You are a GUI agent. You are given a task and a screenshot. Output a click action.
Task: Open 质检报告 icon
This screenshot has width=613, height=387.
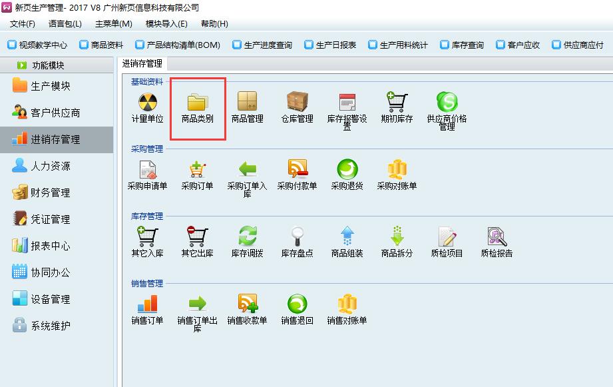pos(497,236)
